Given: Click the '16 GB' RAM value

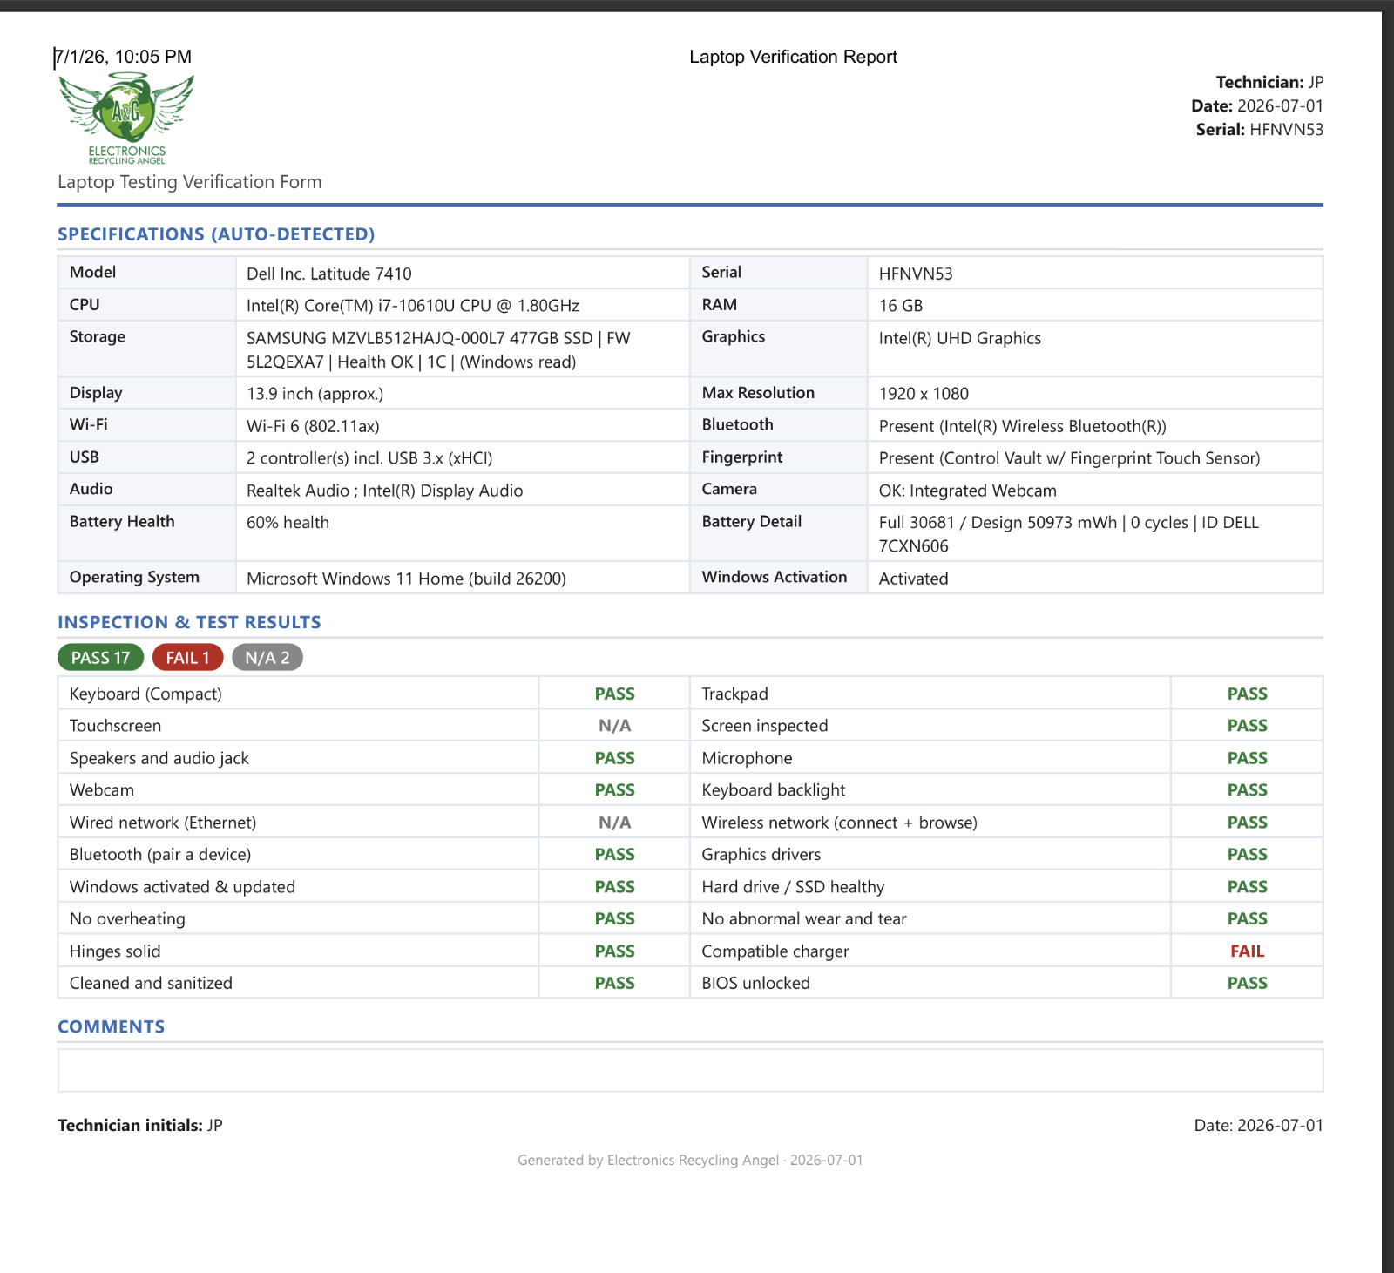Looking at the screenshot, I should coord(901,306).
